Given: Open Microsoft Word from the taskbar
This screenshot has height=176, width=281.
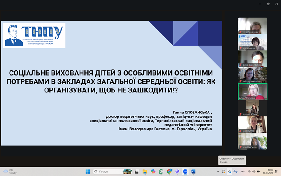Looking at the screenshot, I should point(193,172).
